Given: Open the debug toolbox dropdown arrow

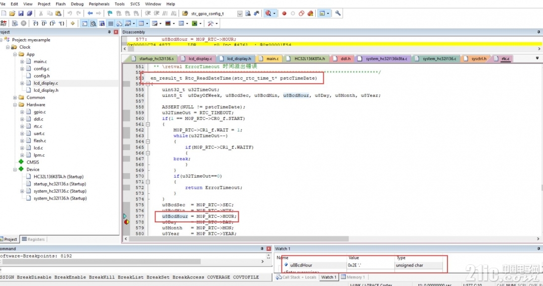Looking at the screenshot, I should 216,24.
